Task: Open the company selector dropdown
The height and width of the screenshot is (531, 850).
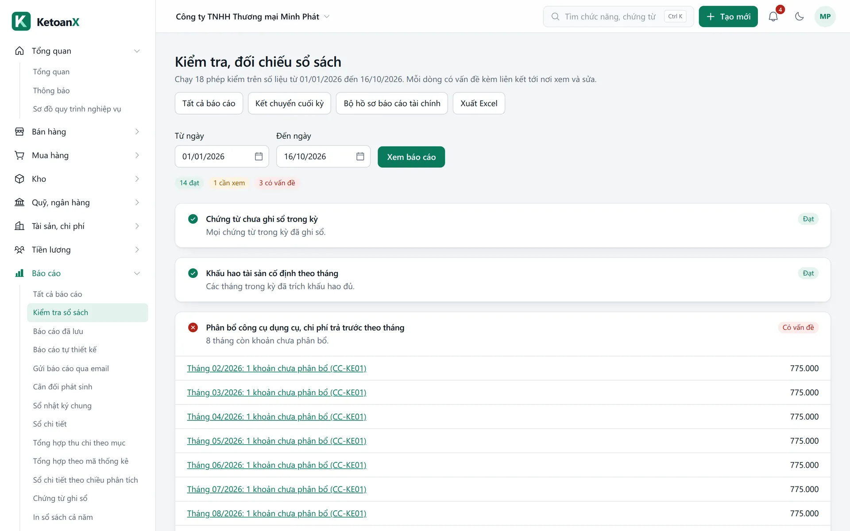Action: coord(253,17)
